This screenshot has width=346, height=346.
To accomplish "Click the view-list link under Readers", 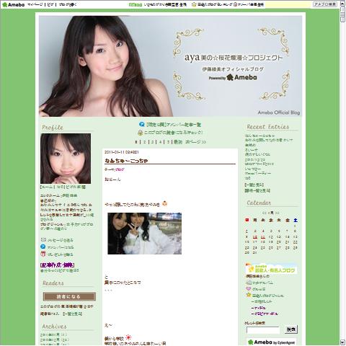I will pyautogui.click(x=72, y=314).
